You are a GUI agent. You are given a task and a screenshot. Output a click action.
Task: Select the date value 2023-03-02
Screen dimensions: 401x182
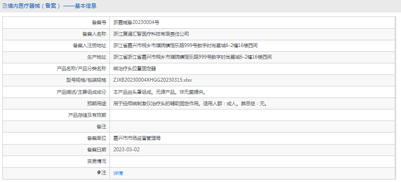126,150
